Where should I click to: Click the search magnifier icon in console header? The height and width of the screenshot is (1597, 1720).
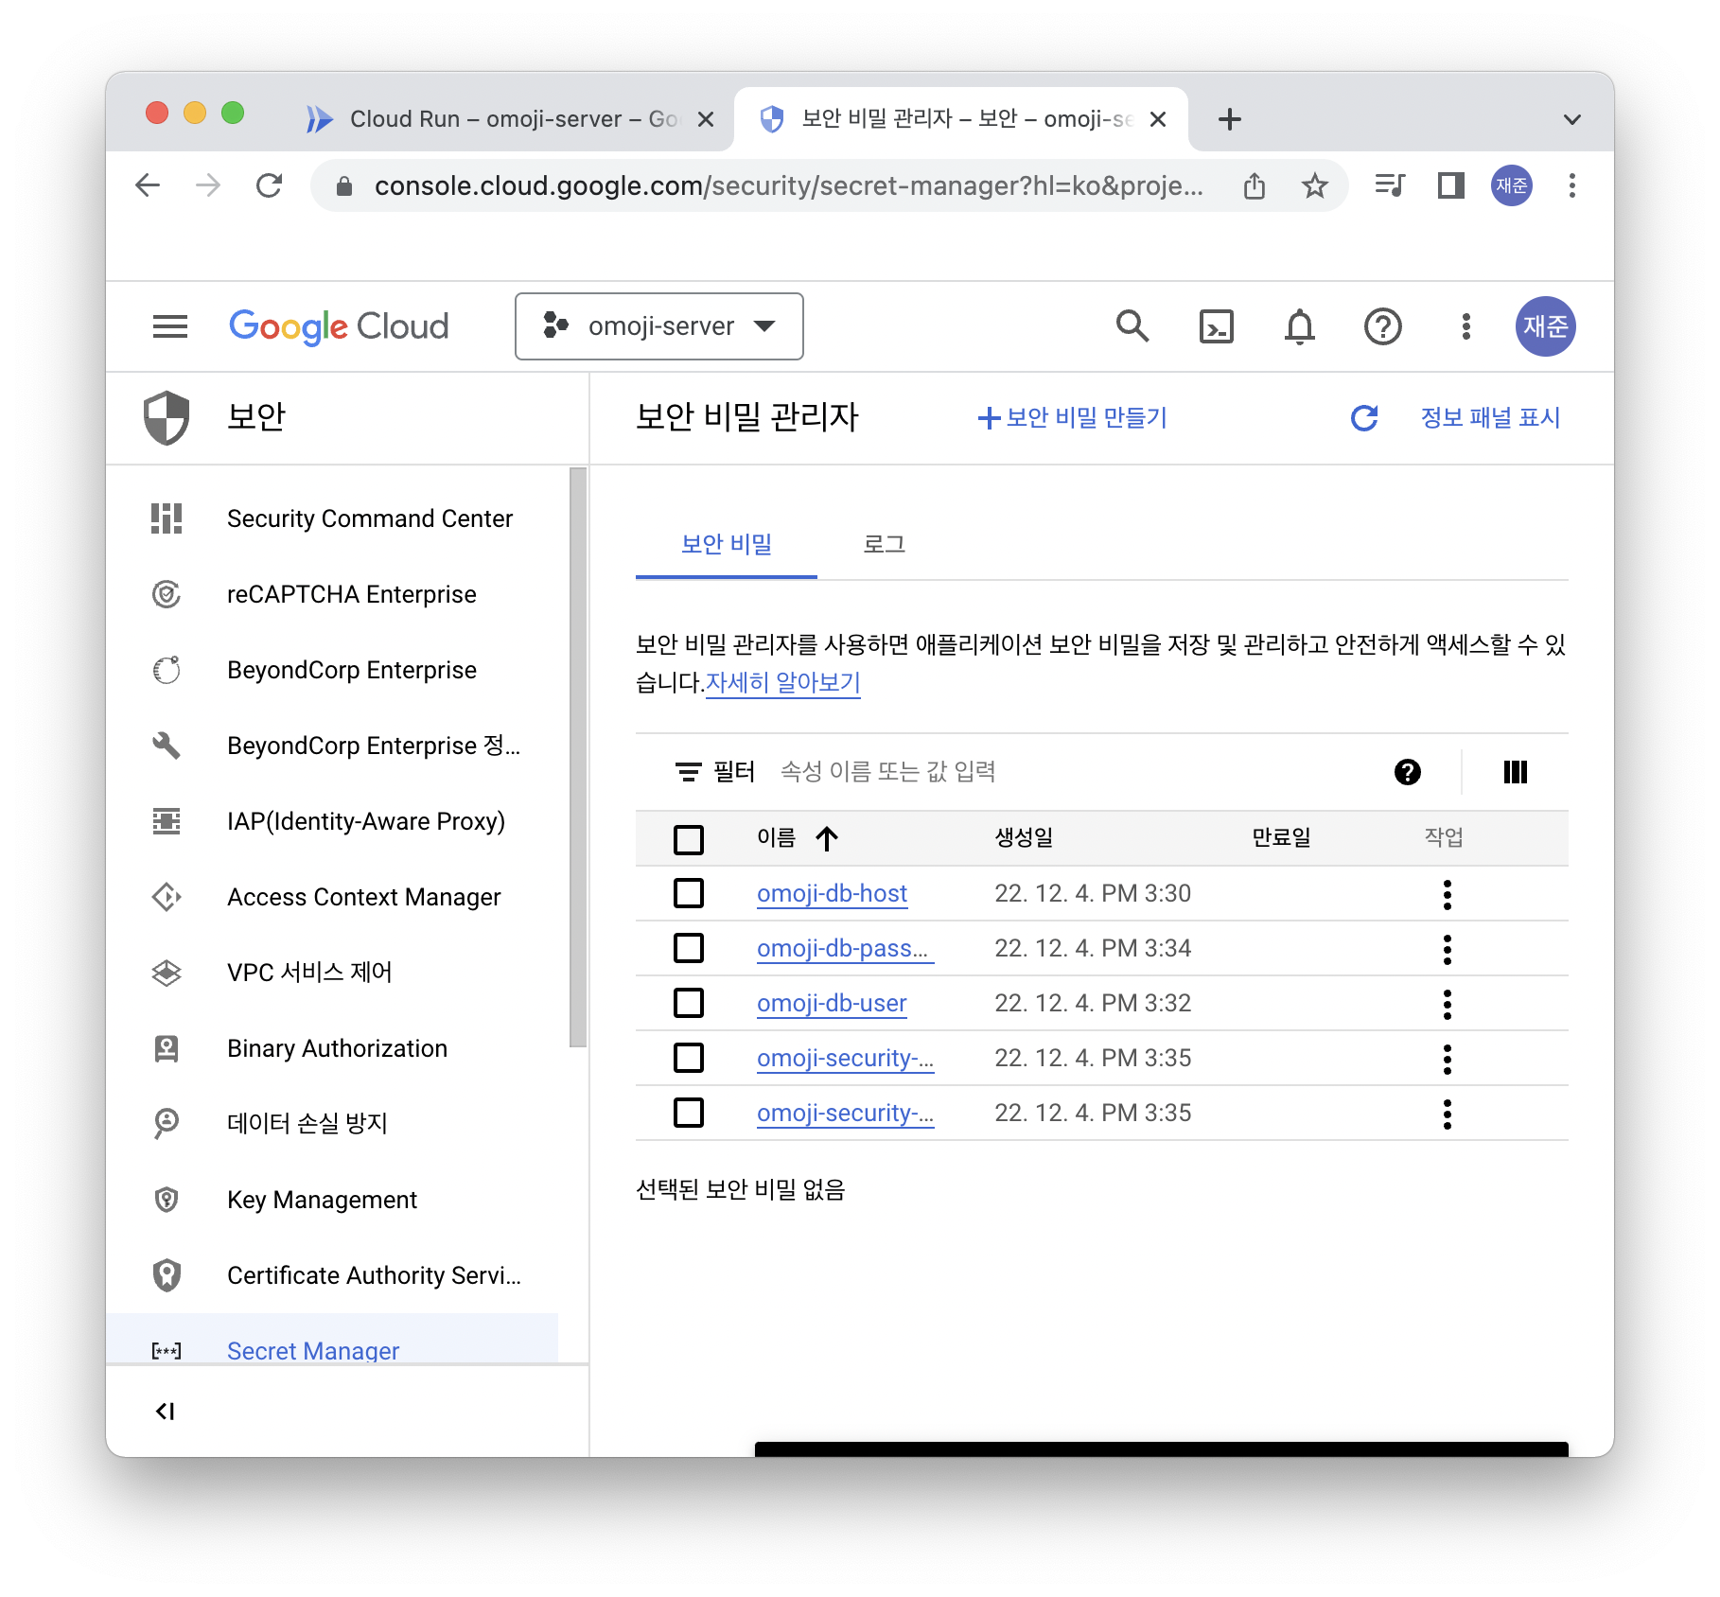coord(1132,326)
